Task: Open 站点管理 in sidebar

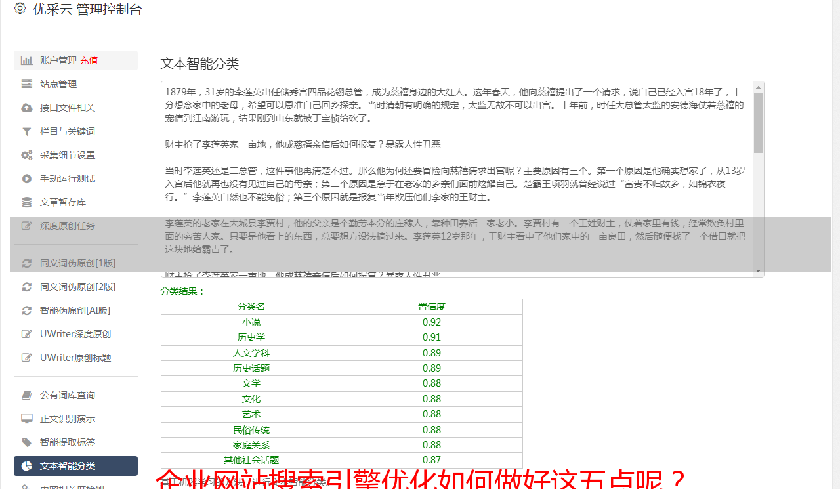Action: click(75, 84)
